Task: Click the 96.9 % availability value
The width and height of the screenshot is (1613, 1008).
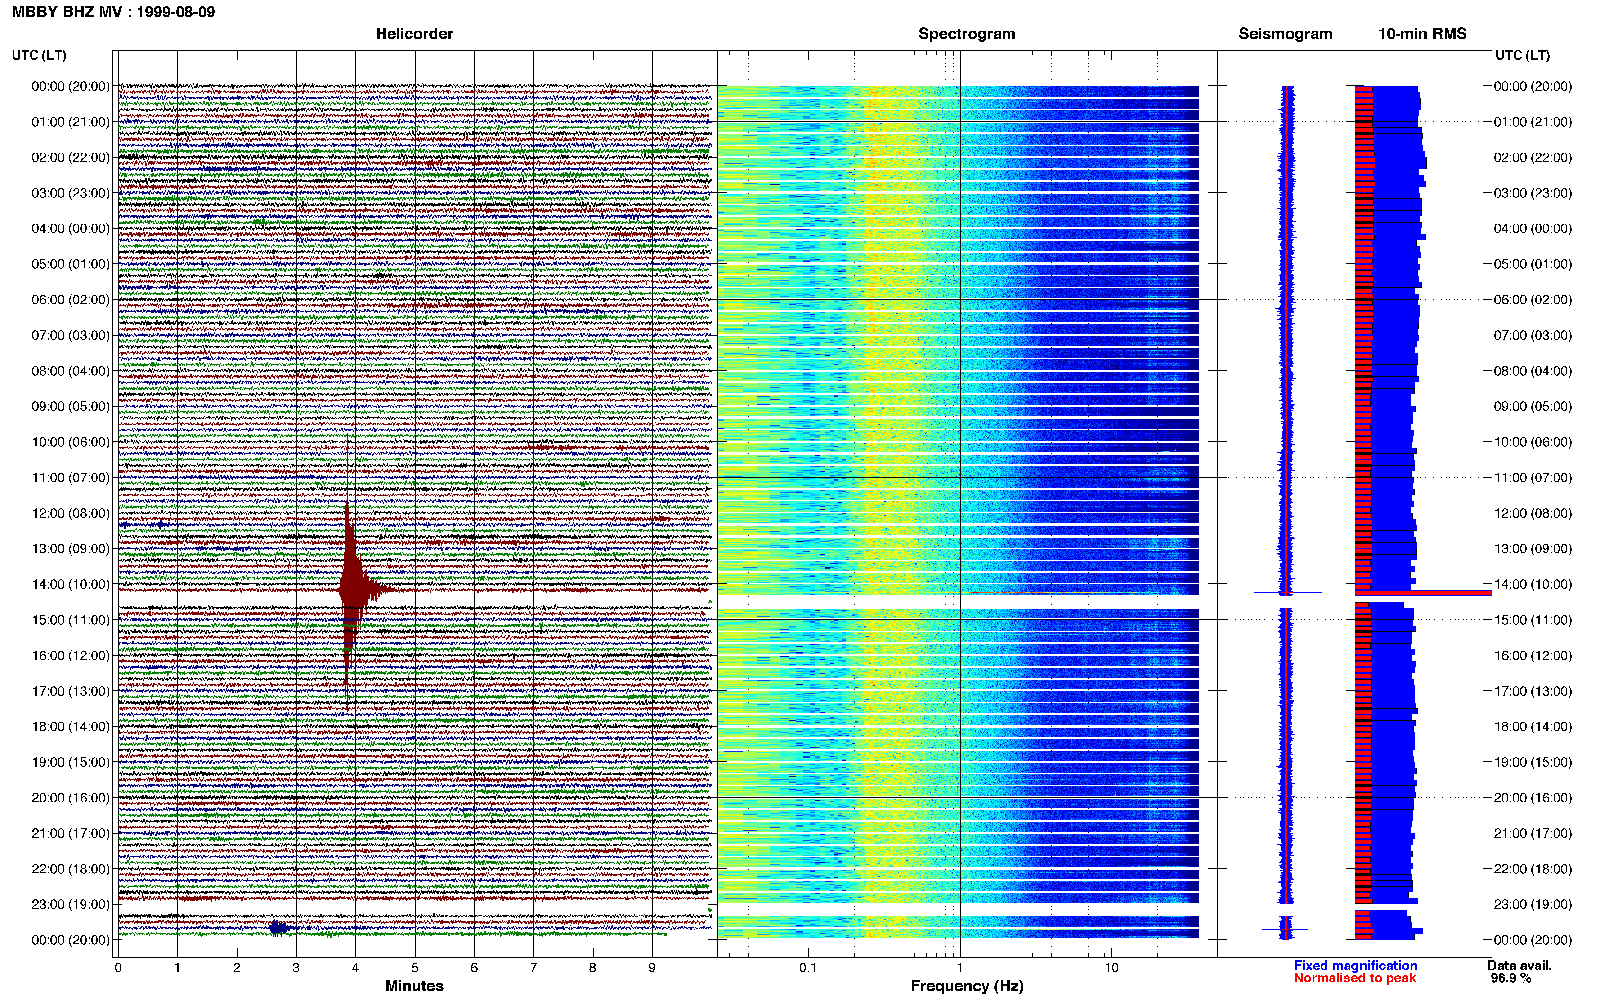Action: pos(1511,978)
